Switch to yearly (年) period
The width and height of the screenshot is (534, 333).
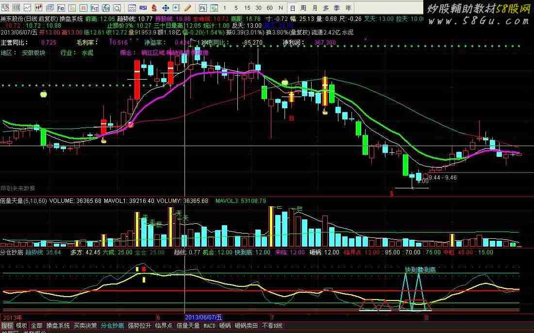[x=348, y=8]
